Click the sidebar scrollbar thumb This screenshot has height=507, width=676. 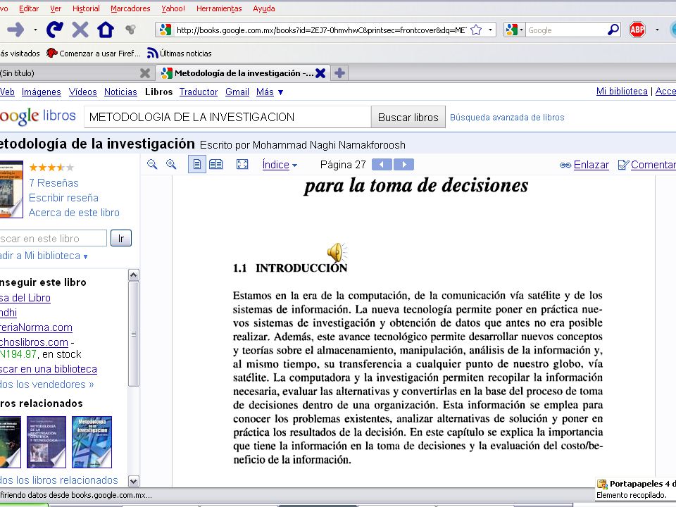pos(134,334)
